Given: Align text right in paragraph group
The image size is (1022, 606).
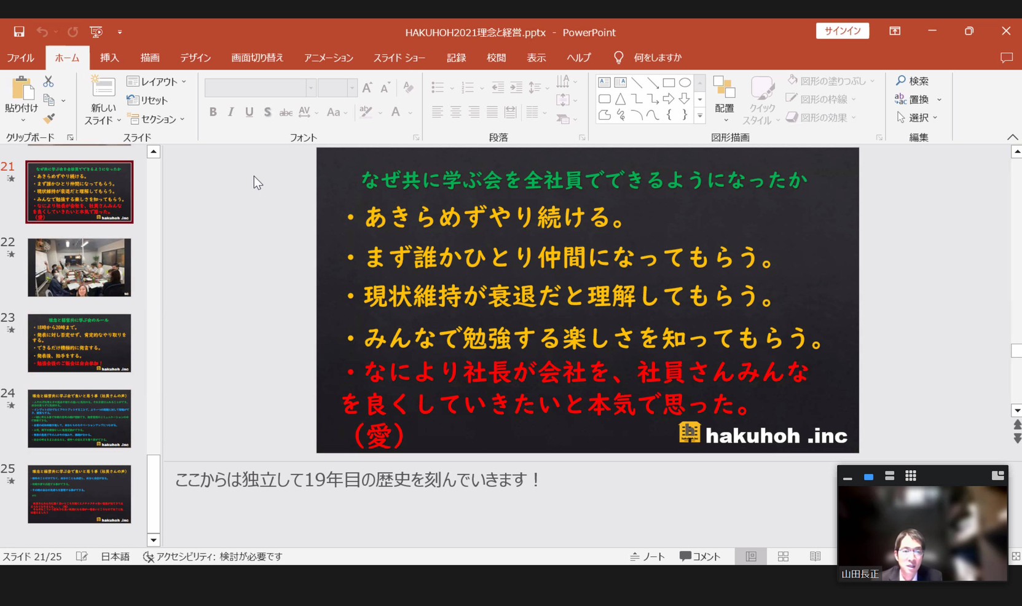Looking at the screenshot, I should [474, 112].
